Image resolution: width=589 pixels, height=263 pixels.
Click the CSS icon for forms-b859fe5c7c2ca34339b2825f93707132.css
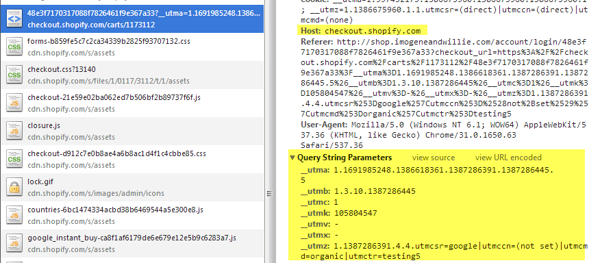[x=14, y=47]
